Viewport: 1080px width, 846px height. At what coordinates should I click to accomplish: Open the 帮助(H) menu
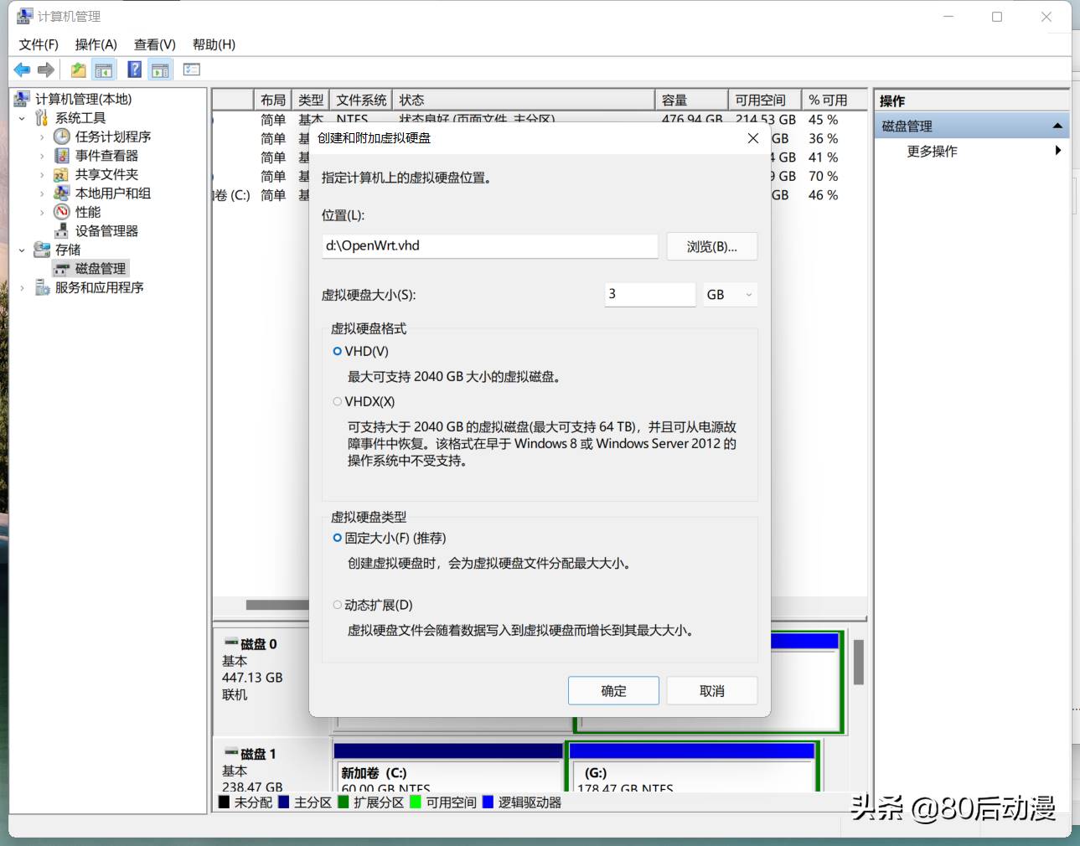[x=214, y=44]
